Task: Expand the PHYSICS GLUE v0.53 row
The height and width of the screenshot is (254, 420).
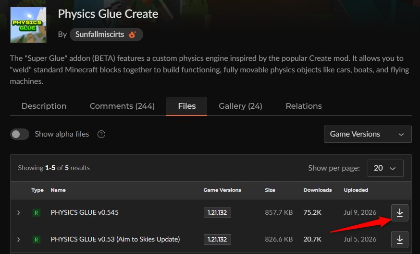Action: (x=18, y=240)
